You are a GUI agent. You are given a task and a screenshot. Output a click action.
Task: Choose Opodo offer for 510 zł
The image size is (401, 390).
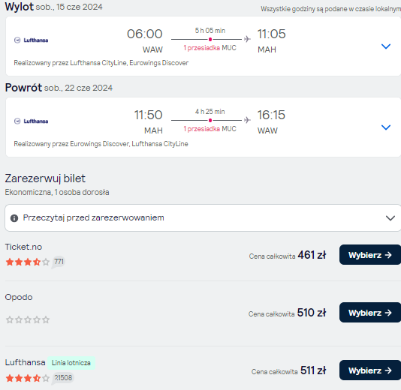pyautogui.click(x=369, y=312)
